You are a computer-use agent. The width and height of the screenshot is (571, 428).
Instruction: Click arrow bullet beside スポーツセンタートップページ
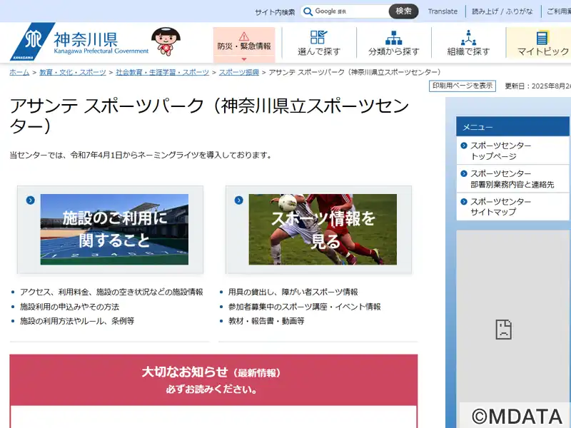[x=464, y=146]
